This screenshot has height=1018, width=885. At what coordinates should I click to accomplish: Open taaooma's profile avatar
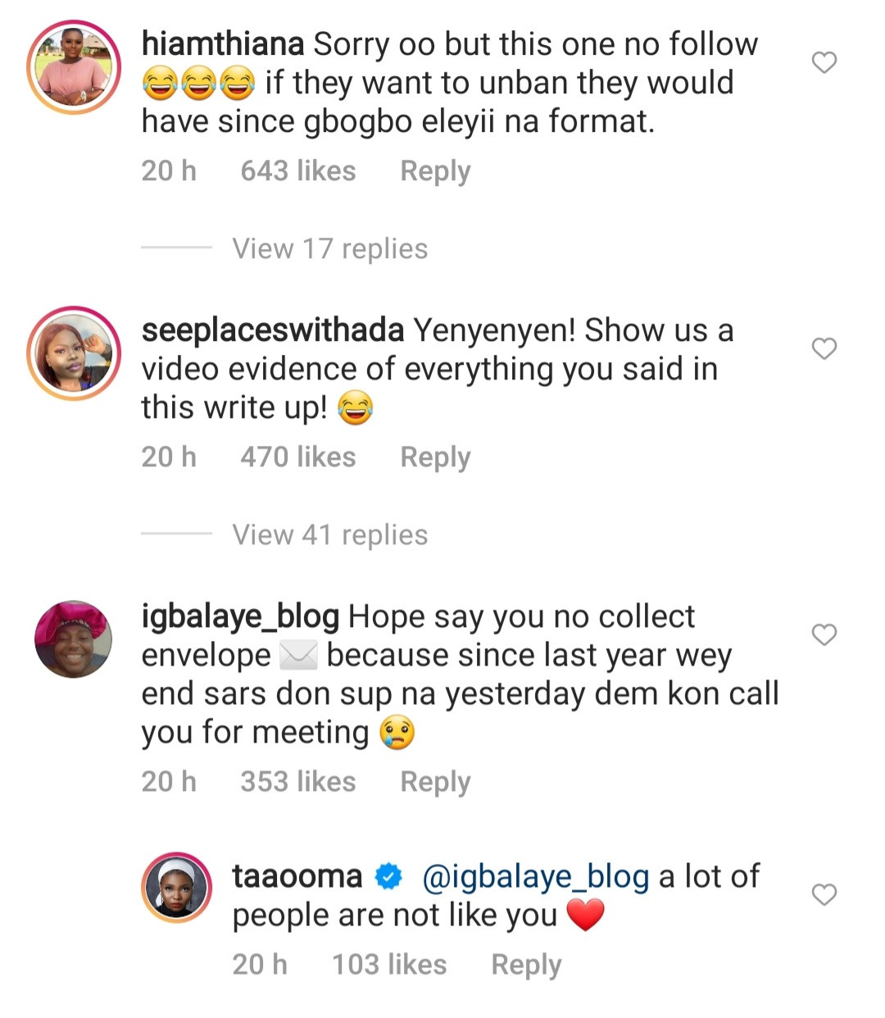[x=177, y=887]
